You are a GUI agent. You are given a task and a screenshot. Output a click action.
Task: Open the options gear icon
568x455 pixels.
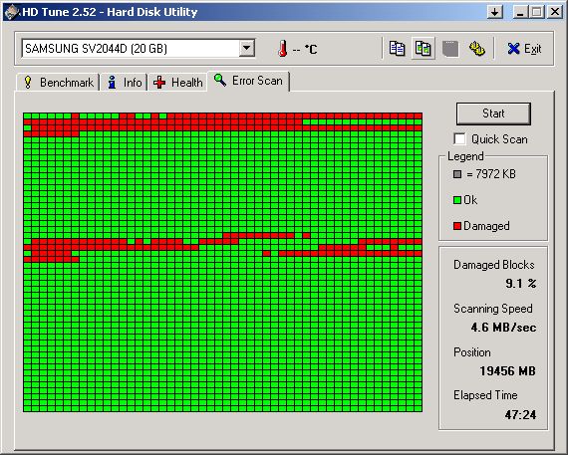[x=477, y=49]
